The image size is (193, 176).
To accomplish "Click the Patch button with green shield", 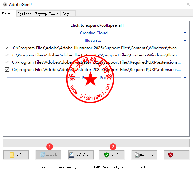I will [x=112, y=155].
